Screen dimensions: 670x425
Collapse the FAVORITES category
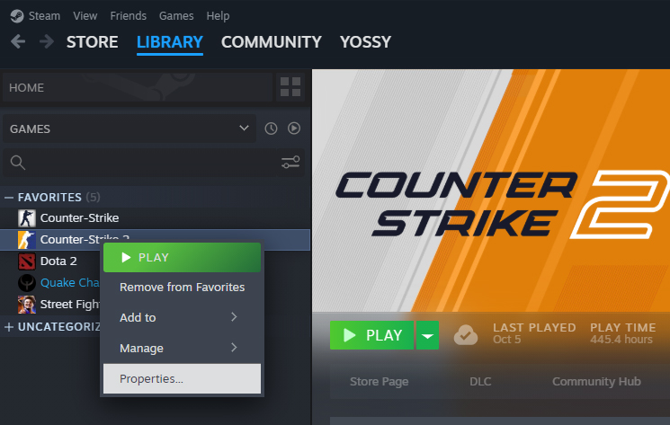(x=9, y=197)
